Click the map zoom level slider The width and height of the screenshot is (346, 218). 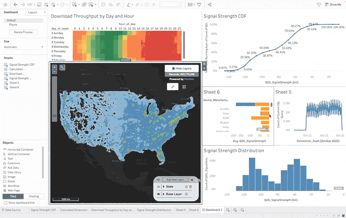coord(54,116)
